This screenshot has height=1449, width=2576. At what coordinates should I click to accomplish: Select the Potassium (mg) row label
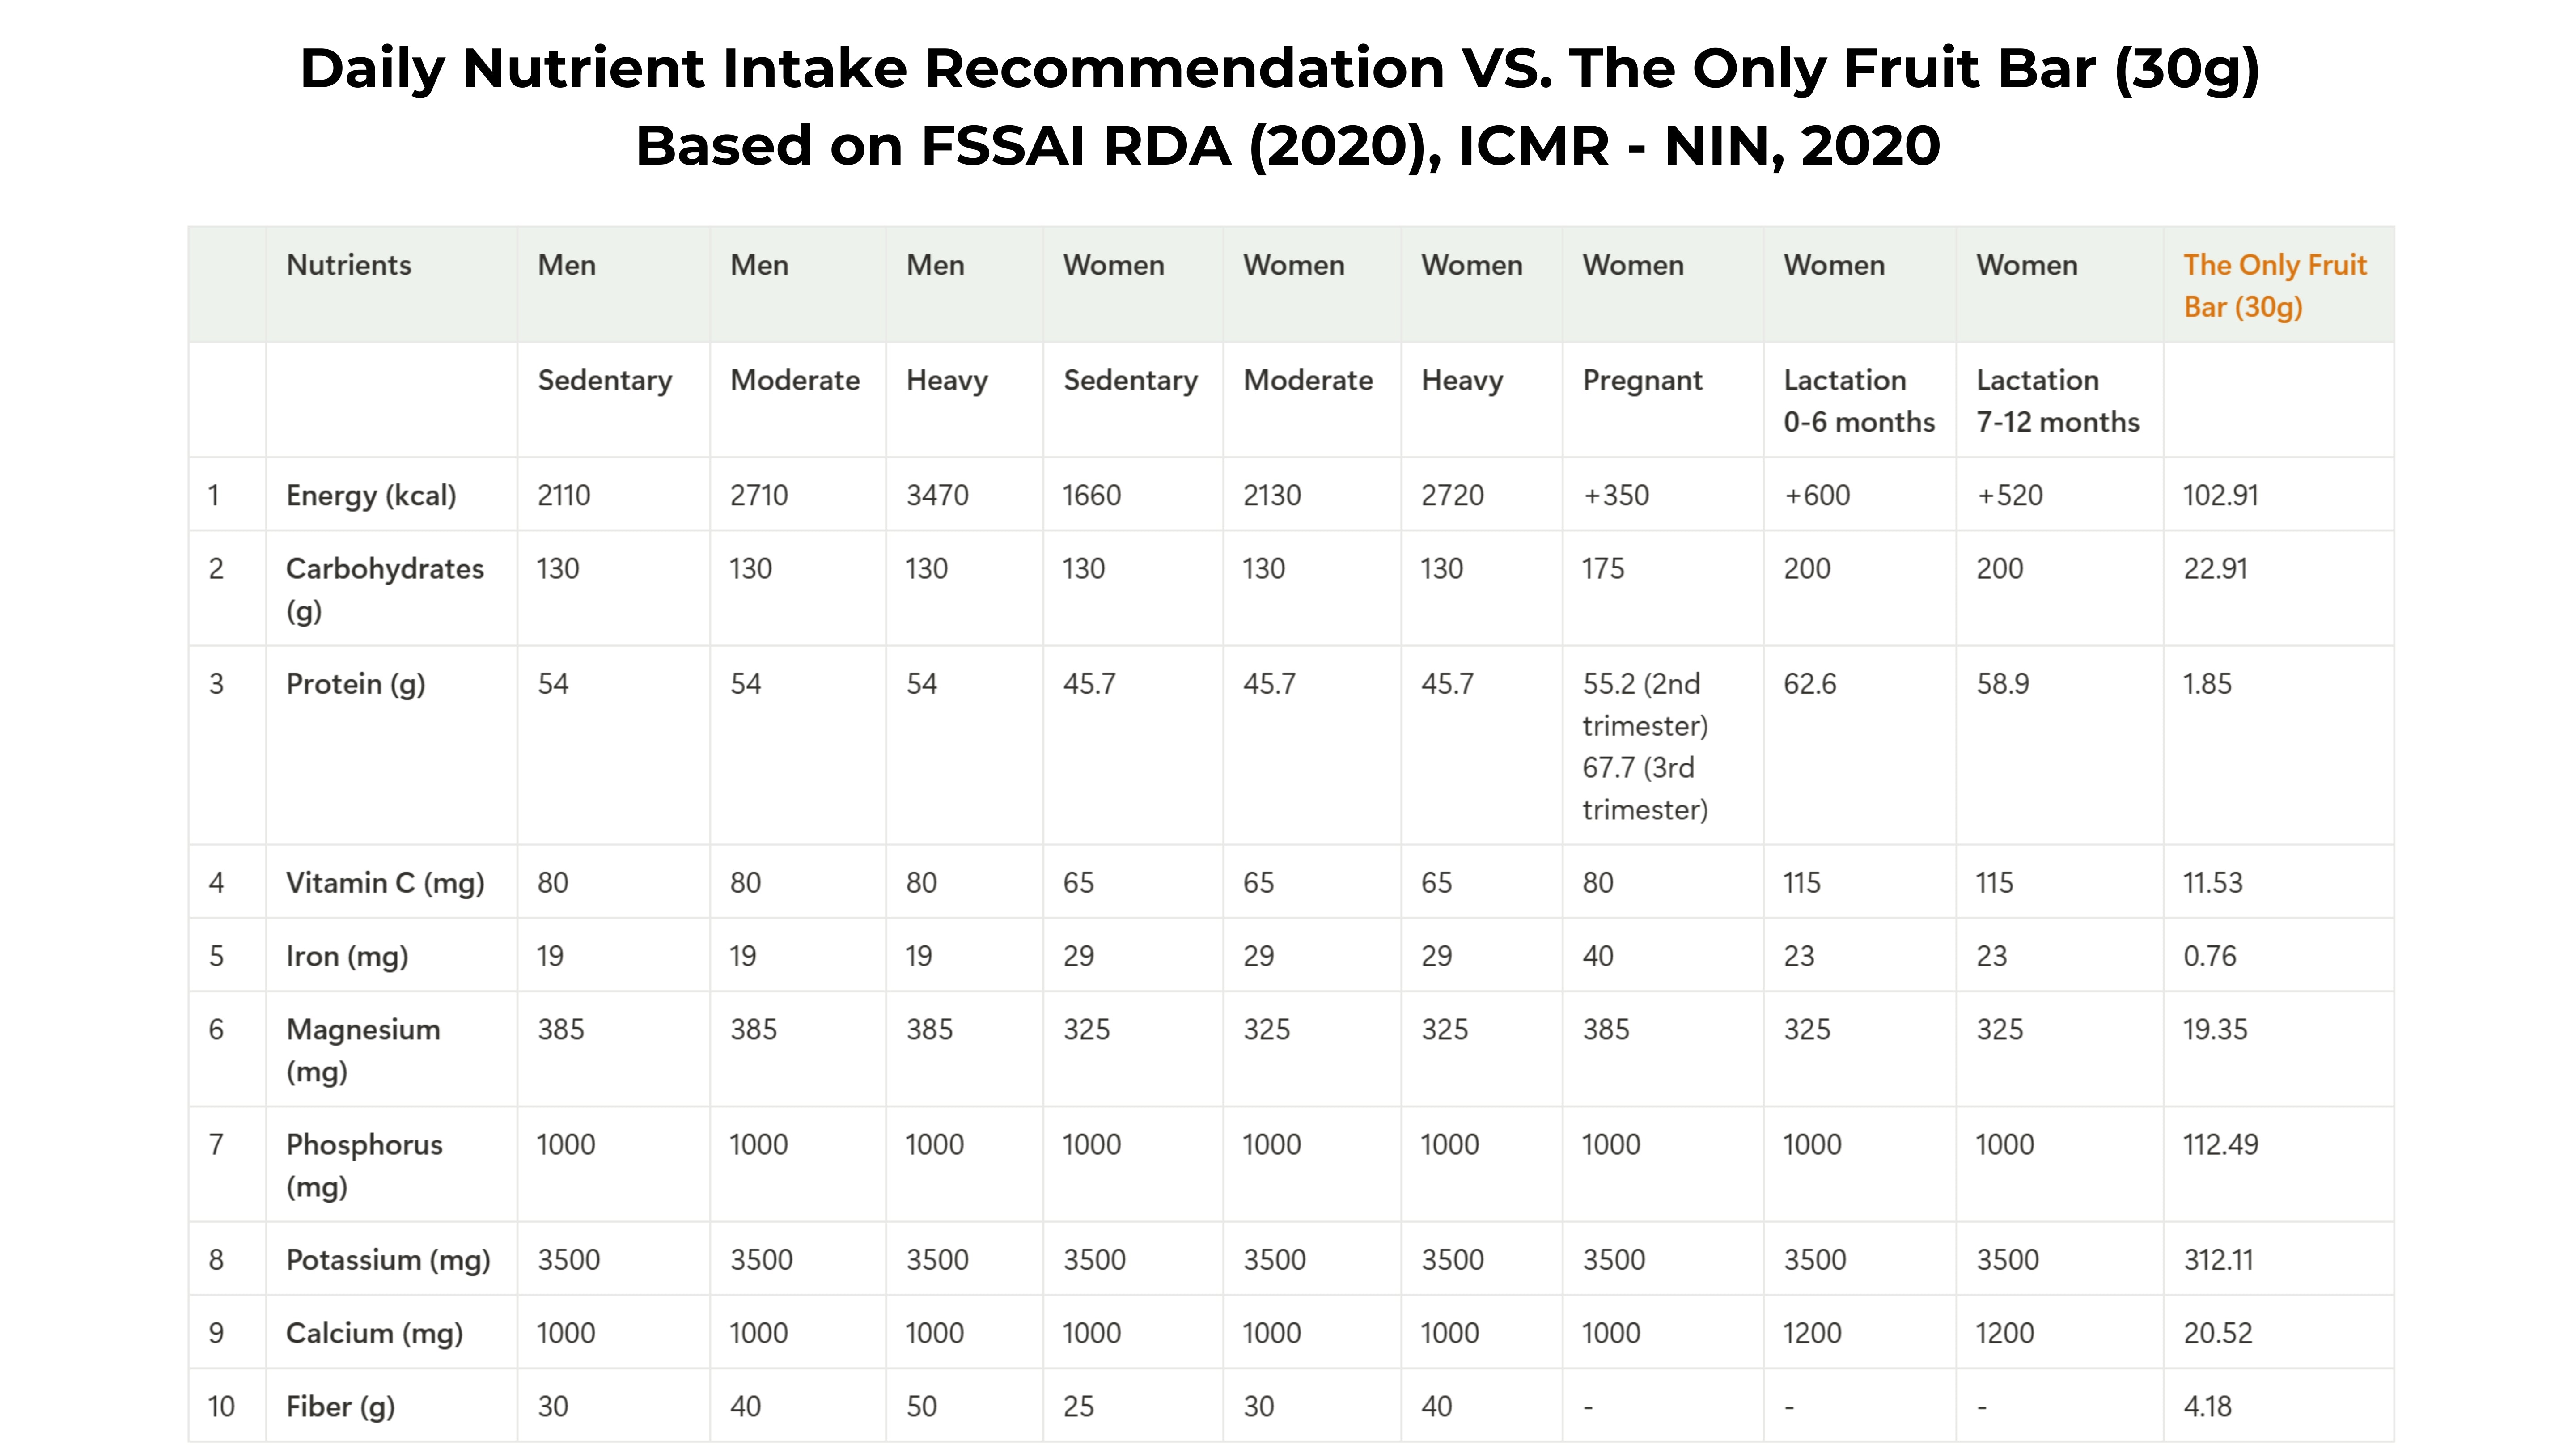(388, 1260)
